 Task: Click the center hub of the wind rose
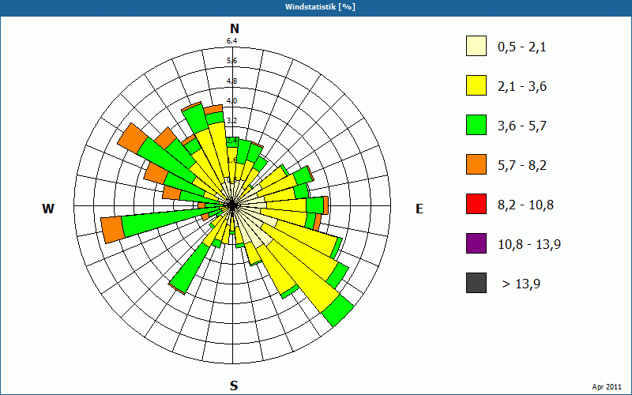[231, 205]
